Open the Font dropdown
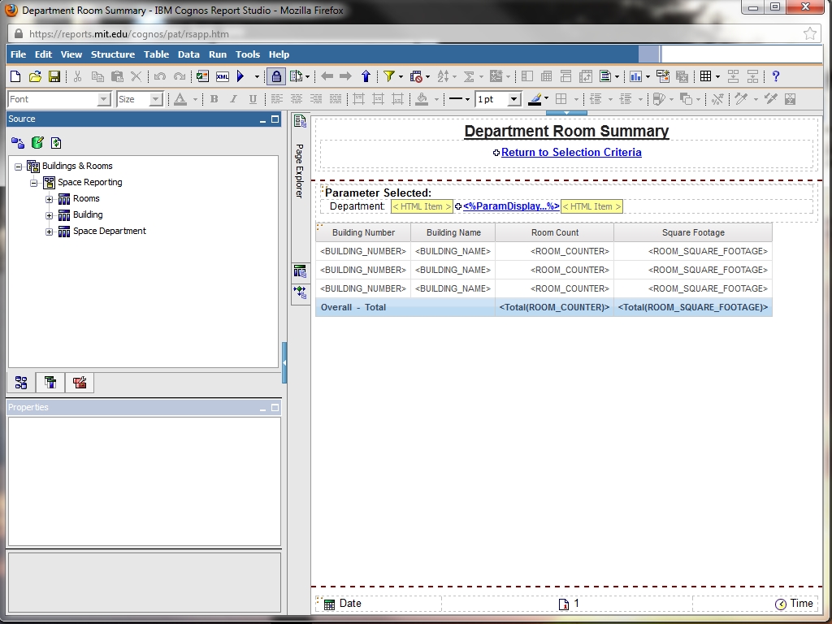The width and height of the screenshot is (832, 624). (103, 99)
